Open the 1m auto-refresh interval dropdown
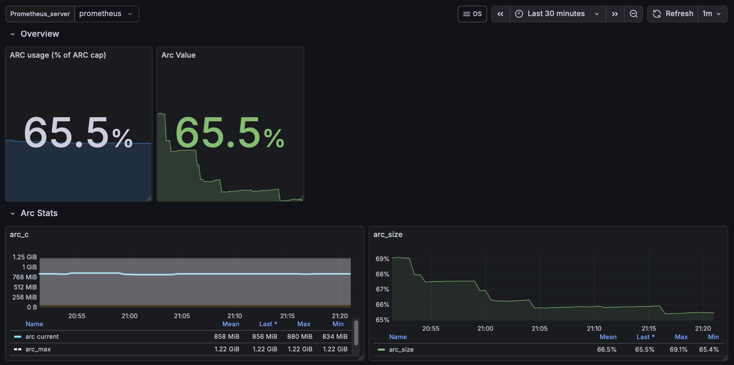The image size is (734, 365). pyautogui.click(x=711, y=14)
